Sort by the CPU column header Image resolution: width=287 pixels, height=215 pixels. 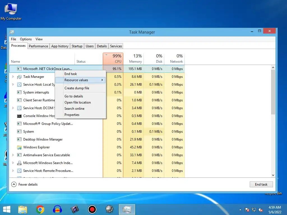coord(113,59)
